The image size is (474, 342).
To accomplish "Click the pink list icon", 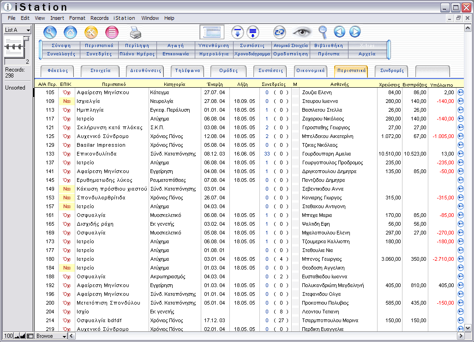I will (112, 32).
